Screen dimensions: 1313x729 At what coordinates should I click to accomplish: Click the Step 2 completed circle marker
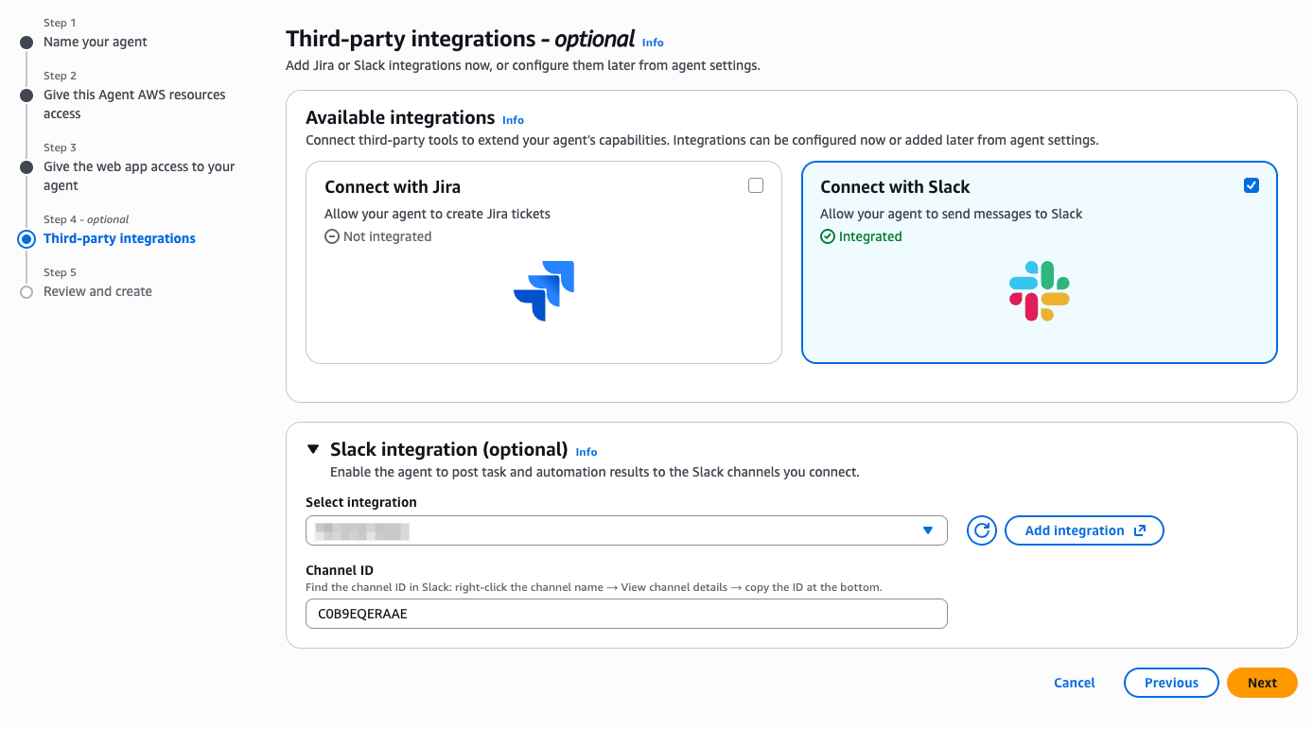[26, 95]
